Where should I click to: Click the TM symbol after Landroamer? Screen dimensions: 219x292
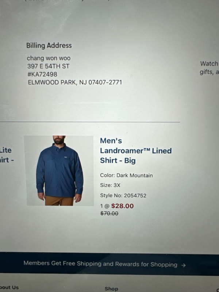[x=147, y=149]
